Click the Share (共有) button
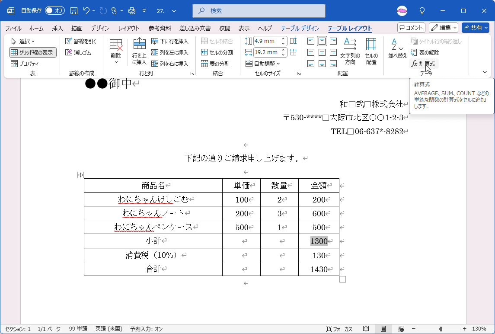The image size is (495, 334). pyautogui.click(x=475, y=28)
